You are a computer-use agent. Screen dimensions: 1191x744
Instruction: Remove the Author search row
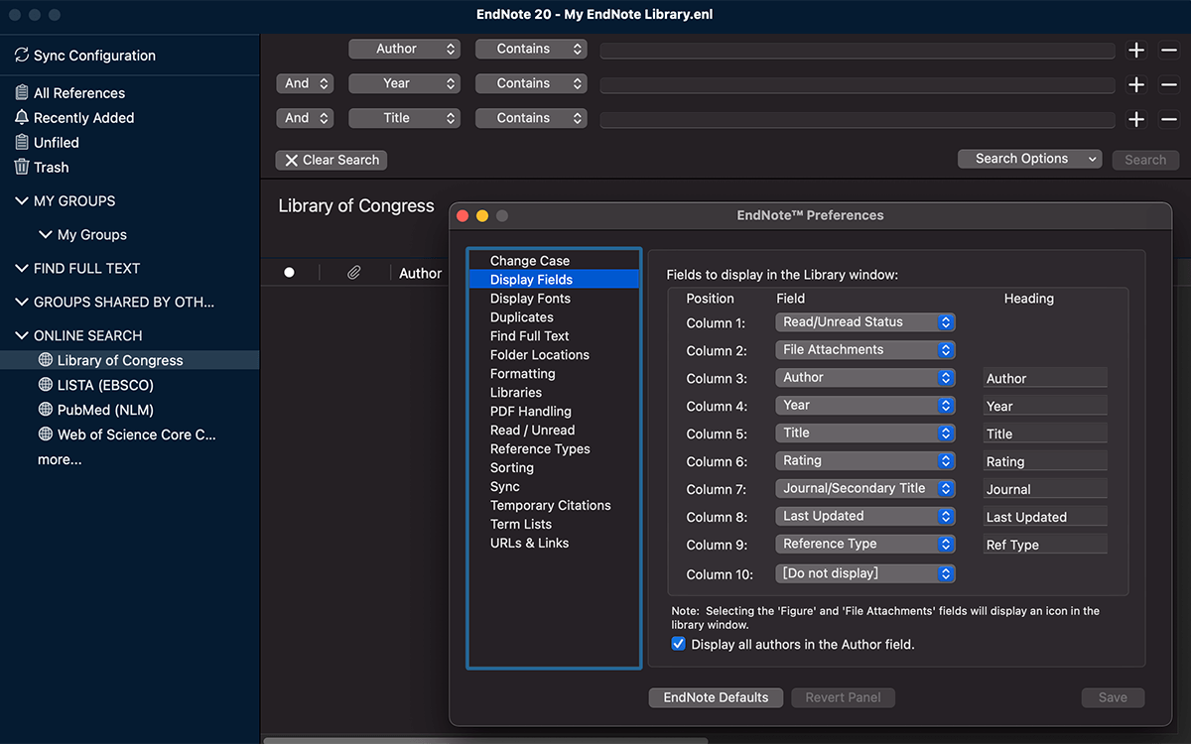(1169, 50)
